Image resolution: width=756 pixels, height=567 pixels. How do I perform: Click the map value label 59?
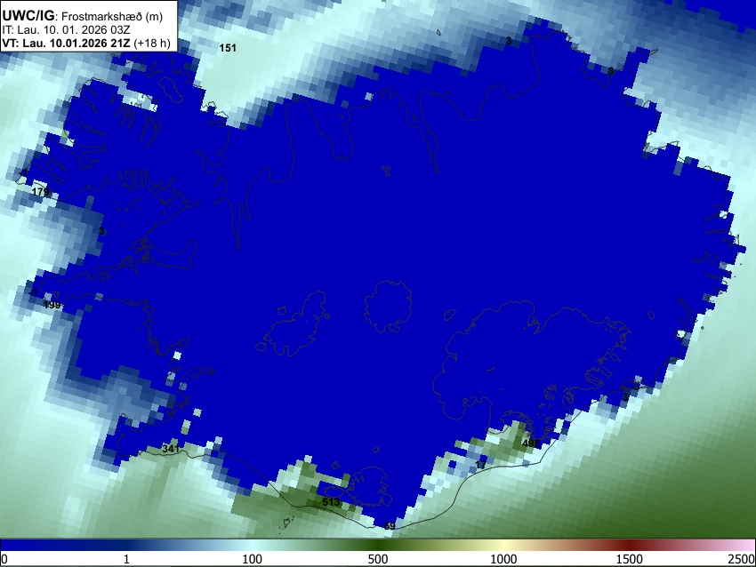click(x=390, y=526)
